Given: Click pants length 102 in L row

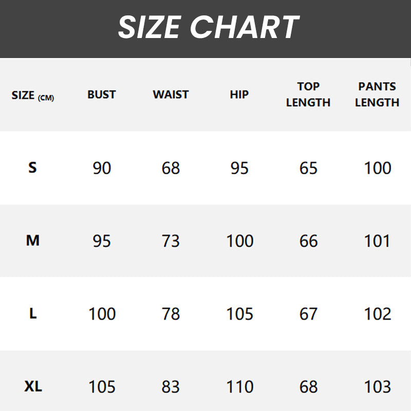Looking at the screenshot, I should [378, 314].
